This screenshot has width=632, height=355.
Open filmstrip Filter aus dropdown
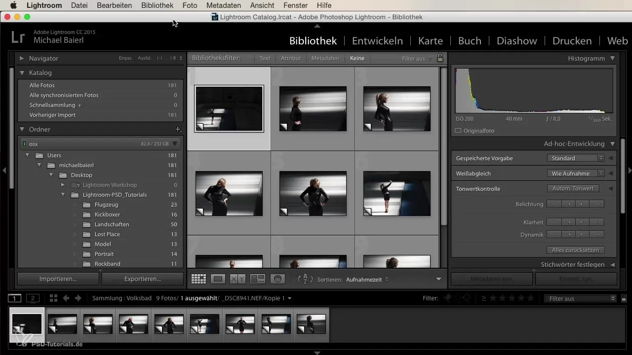tap(580, 298)
